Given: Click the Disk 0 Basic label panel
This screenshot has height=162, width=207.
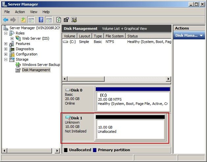Looking at the screenshot, I should [79, 99].
